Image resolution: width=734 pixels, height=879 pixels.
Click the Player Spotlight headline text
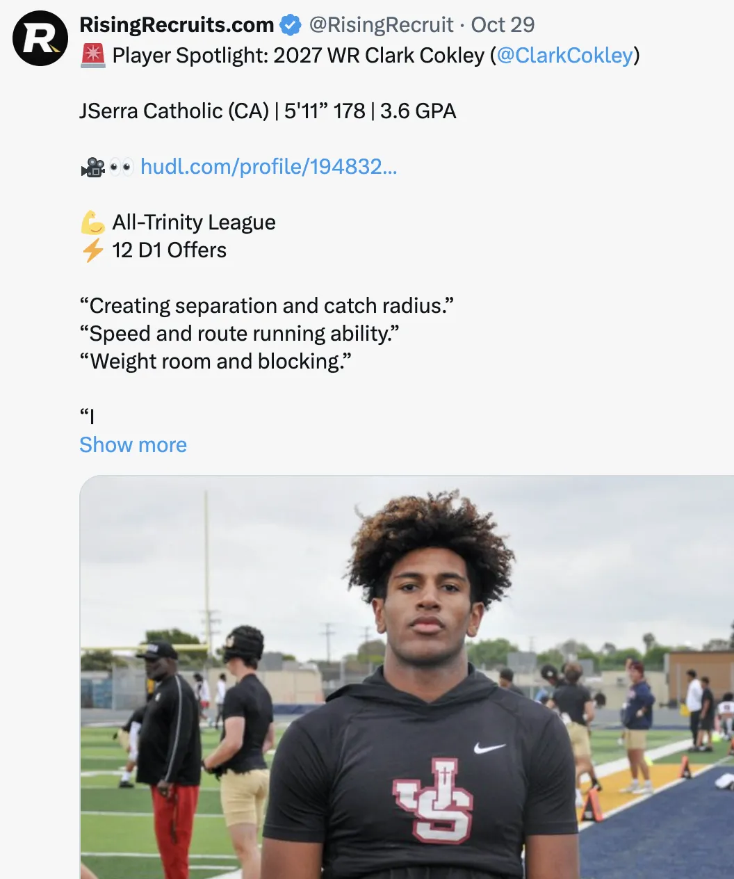[x=298, y=56]
